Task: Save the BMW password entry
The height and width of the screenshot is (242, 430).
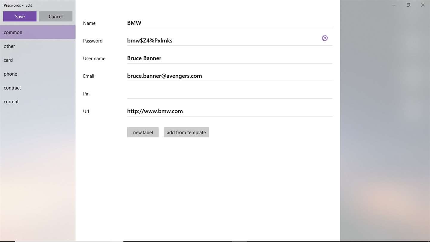Action: pos(20,16)
